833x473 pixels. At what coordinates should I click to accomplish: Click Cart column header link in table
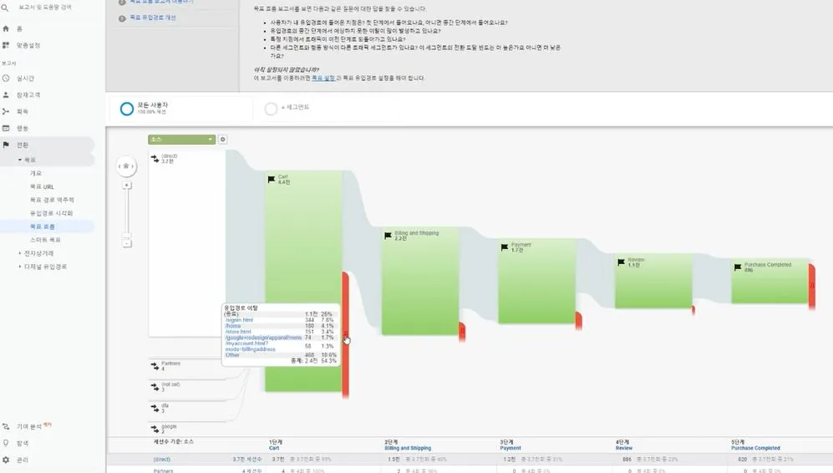pos(274,448)
